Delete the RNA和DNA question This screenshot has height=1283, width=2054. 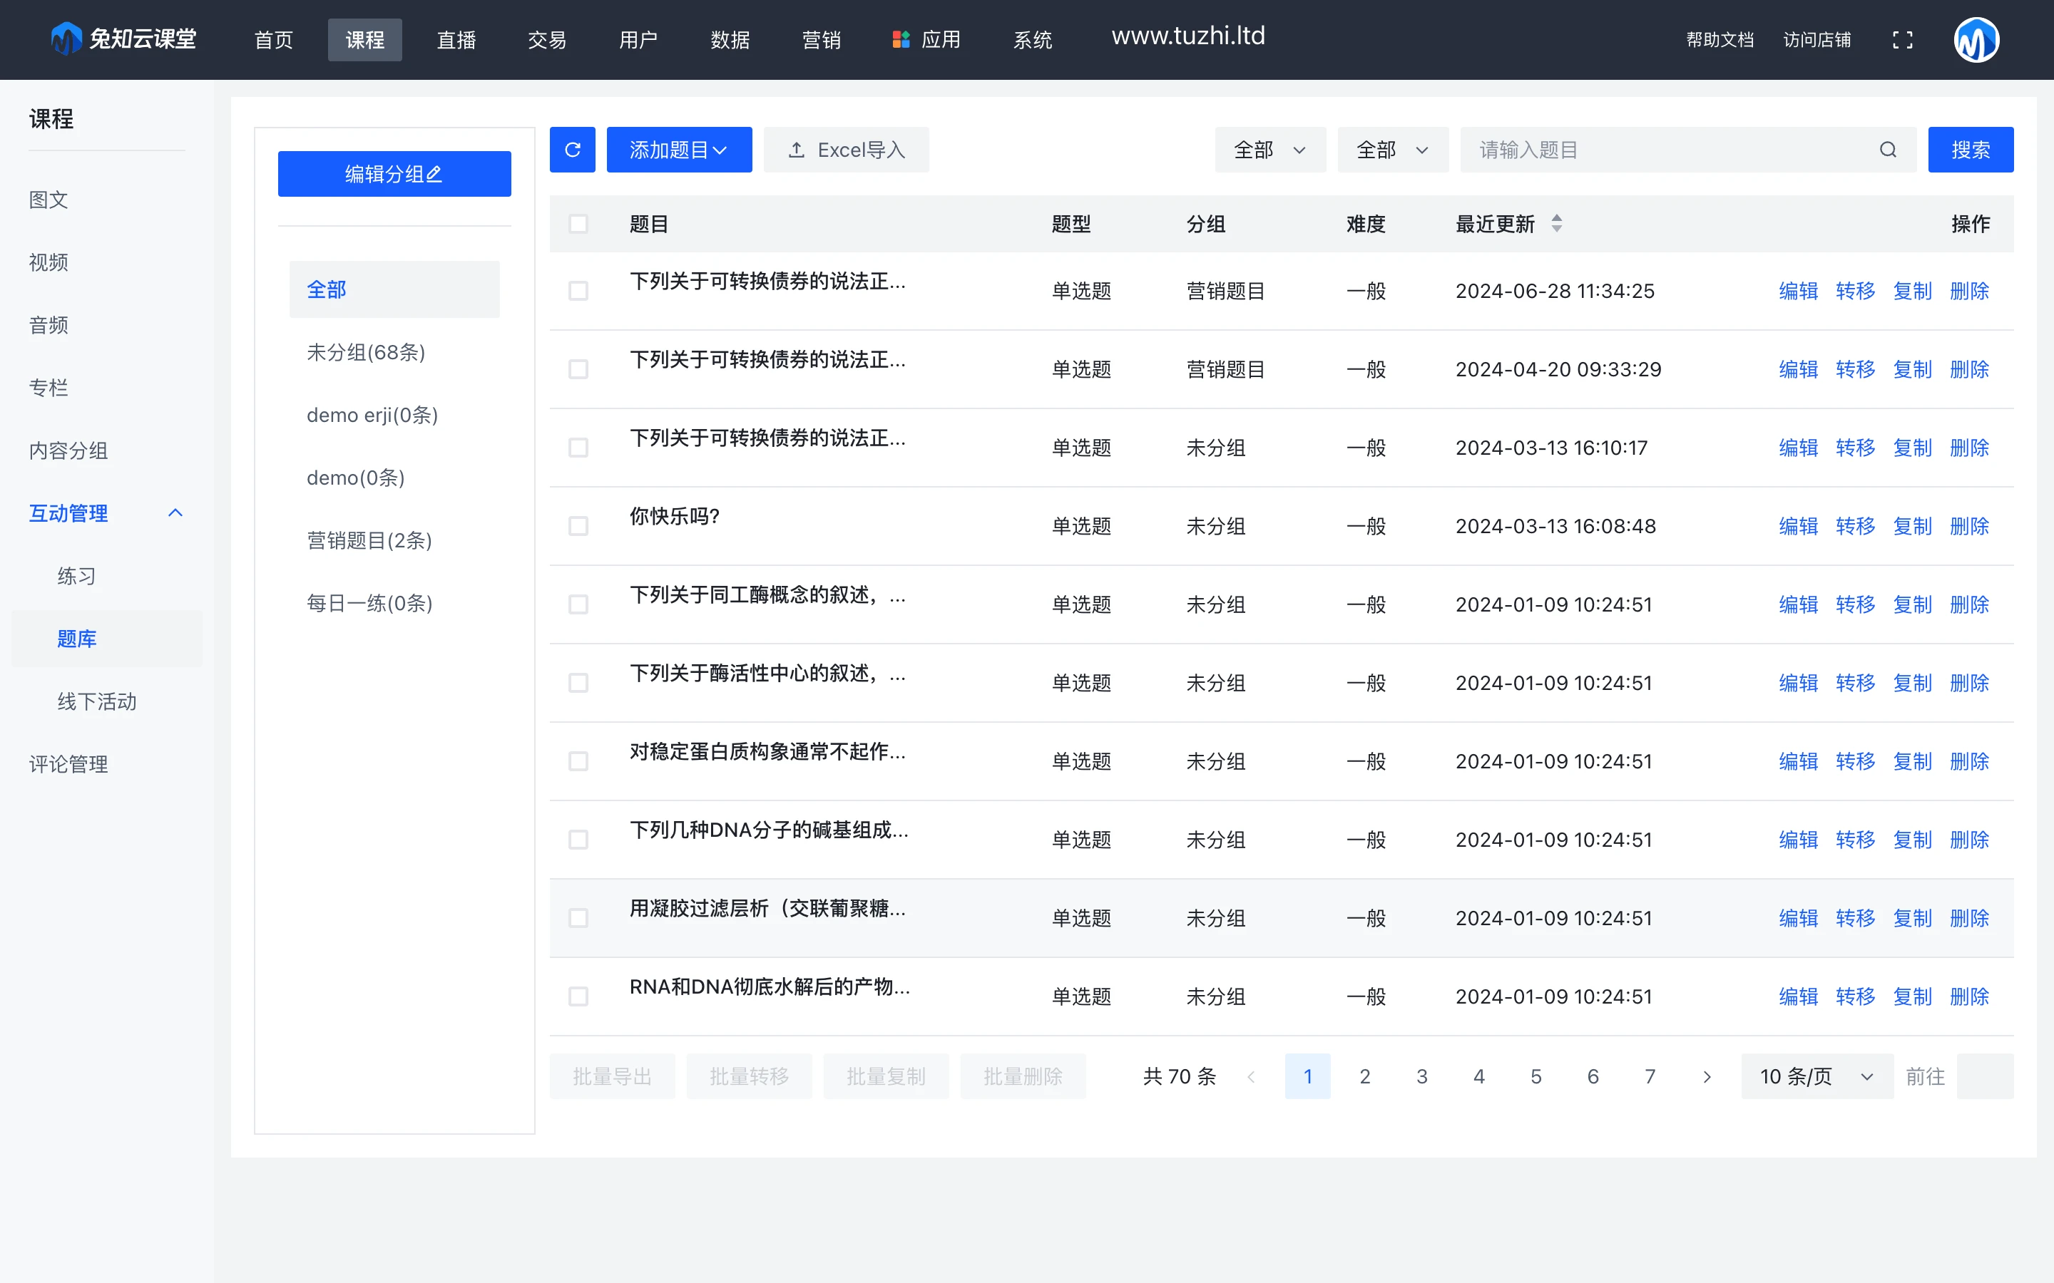pyautogui.click(x=1969, y=996)
